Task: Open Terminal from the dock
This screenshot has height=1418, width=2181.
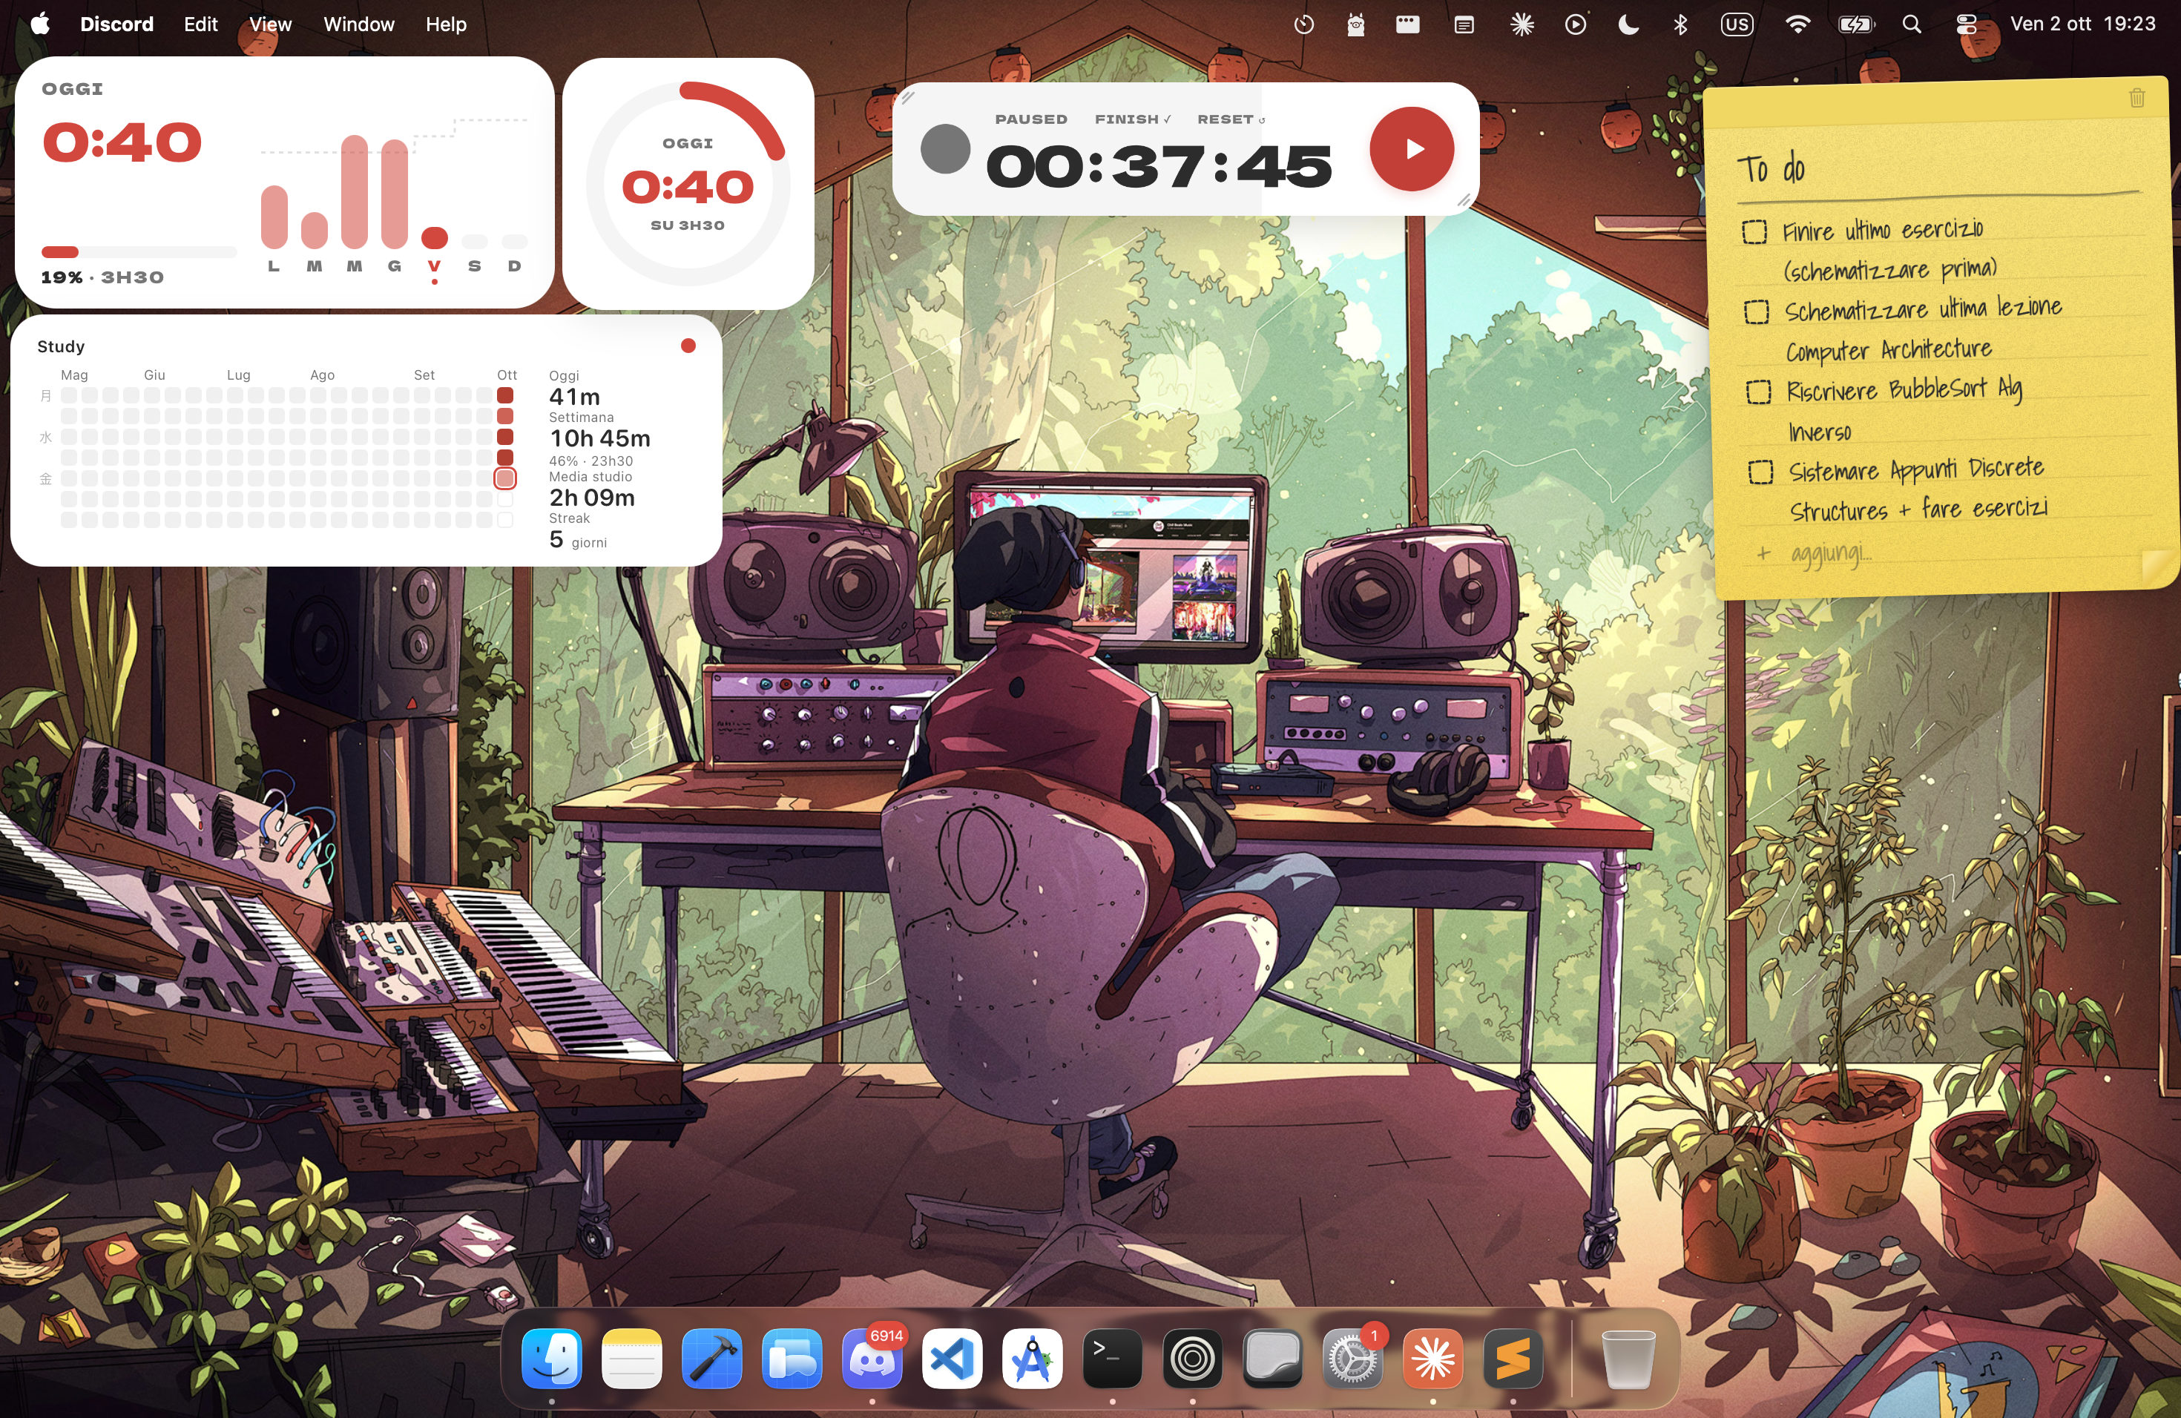Action: coord(1113,1359)
